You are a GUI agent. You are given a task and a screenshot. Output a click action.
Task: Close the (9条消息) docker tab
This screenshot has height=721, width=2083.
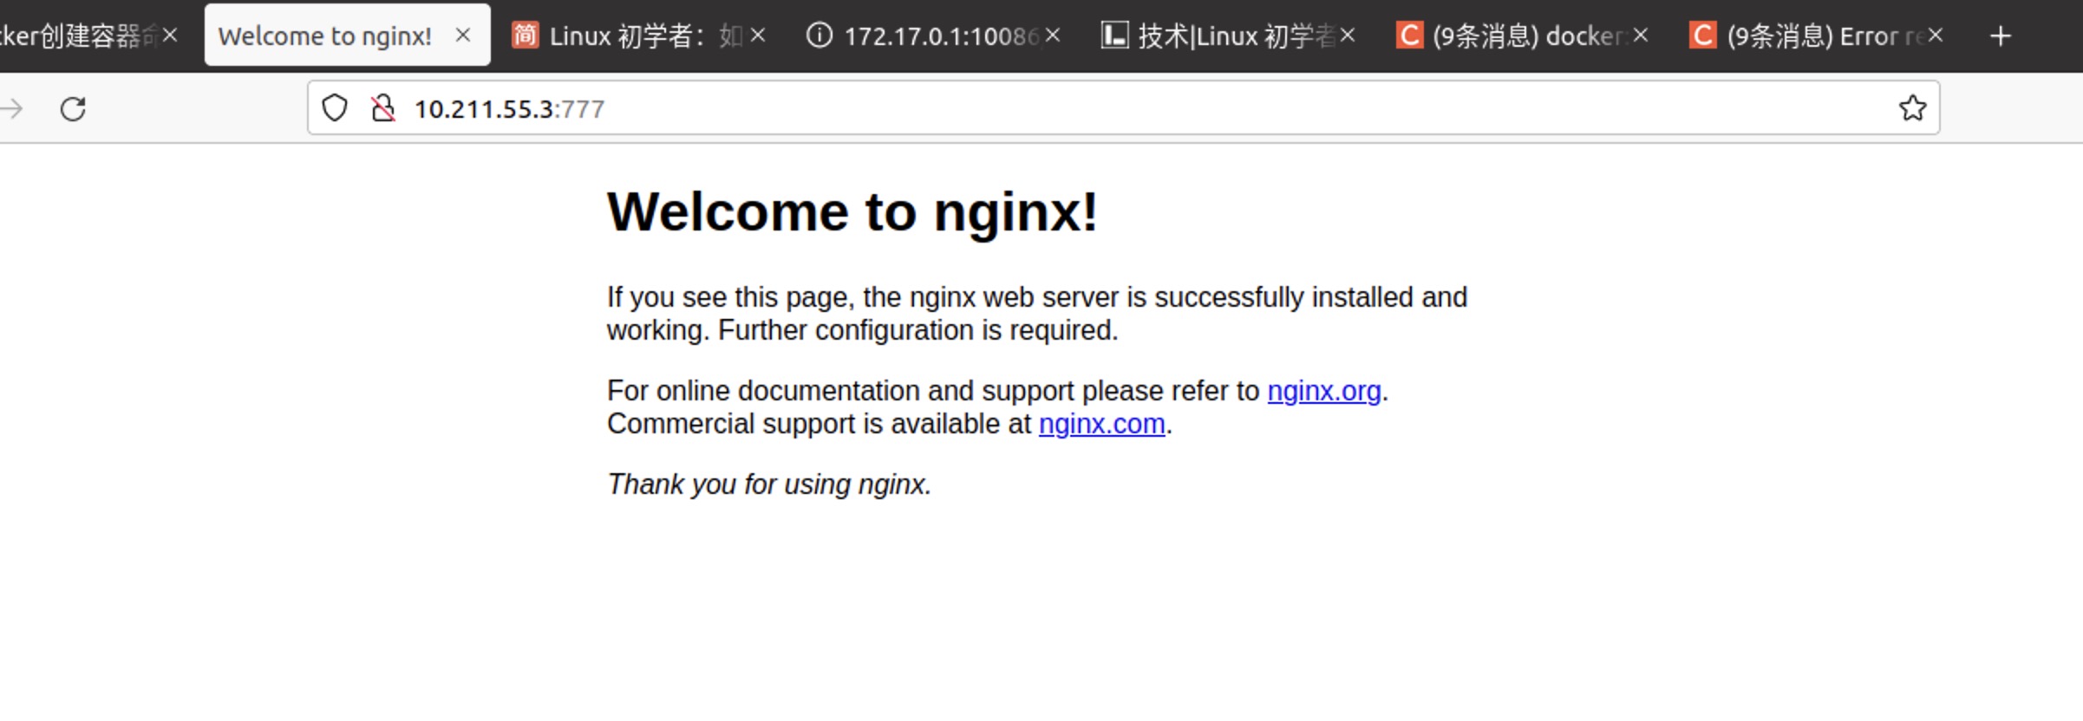tap(1641, 36)
